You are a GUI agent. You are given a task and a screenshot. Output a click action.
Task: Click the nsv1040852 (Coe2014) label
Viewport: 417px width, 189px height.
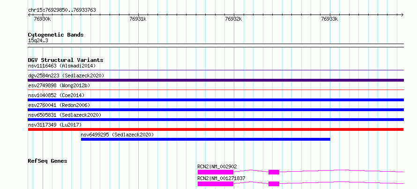56,95
